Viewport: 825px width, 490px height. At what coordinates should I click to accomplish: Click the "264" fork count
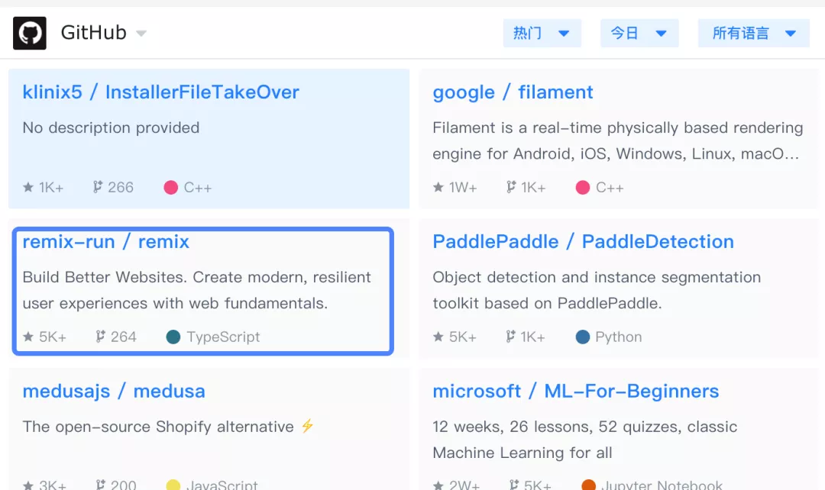[x=124, y=337]
